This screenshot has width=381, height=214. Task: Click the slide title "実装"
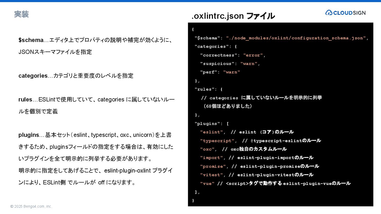coord(21,14)
